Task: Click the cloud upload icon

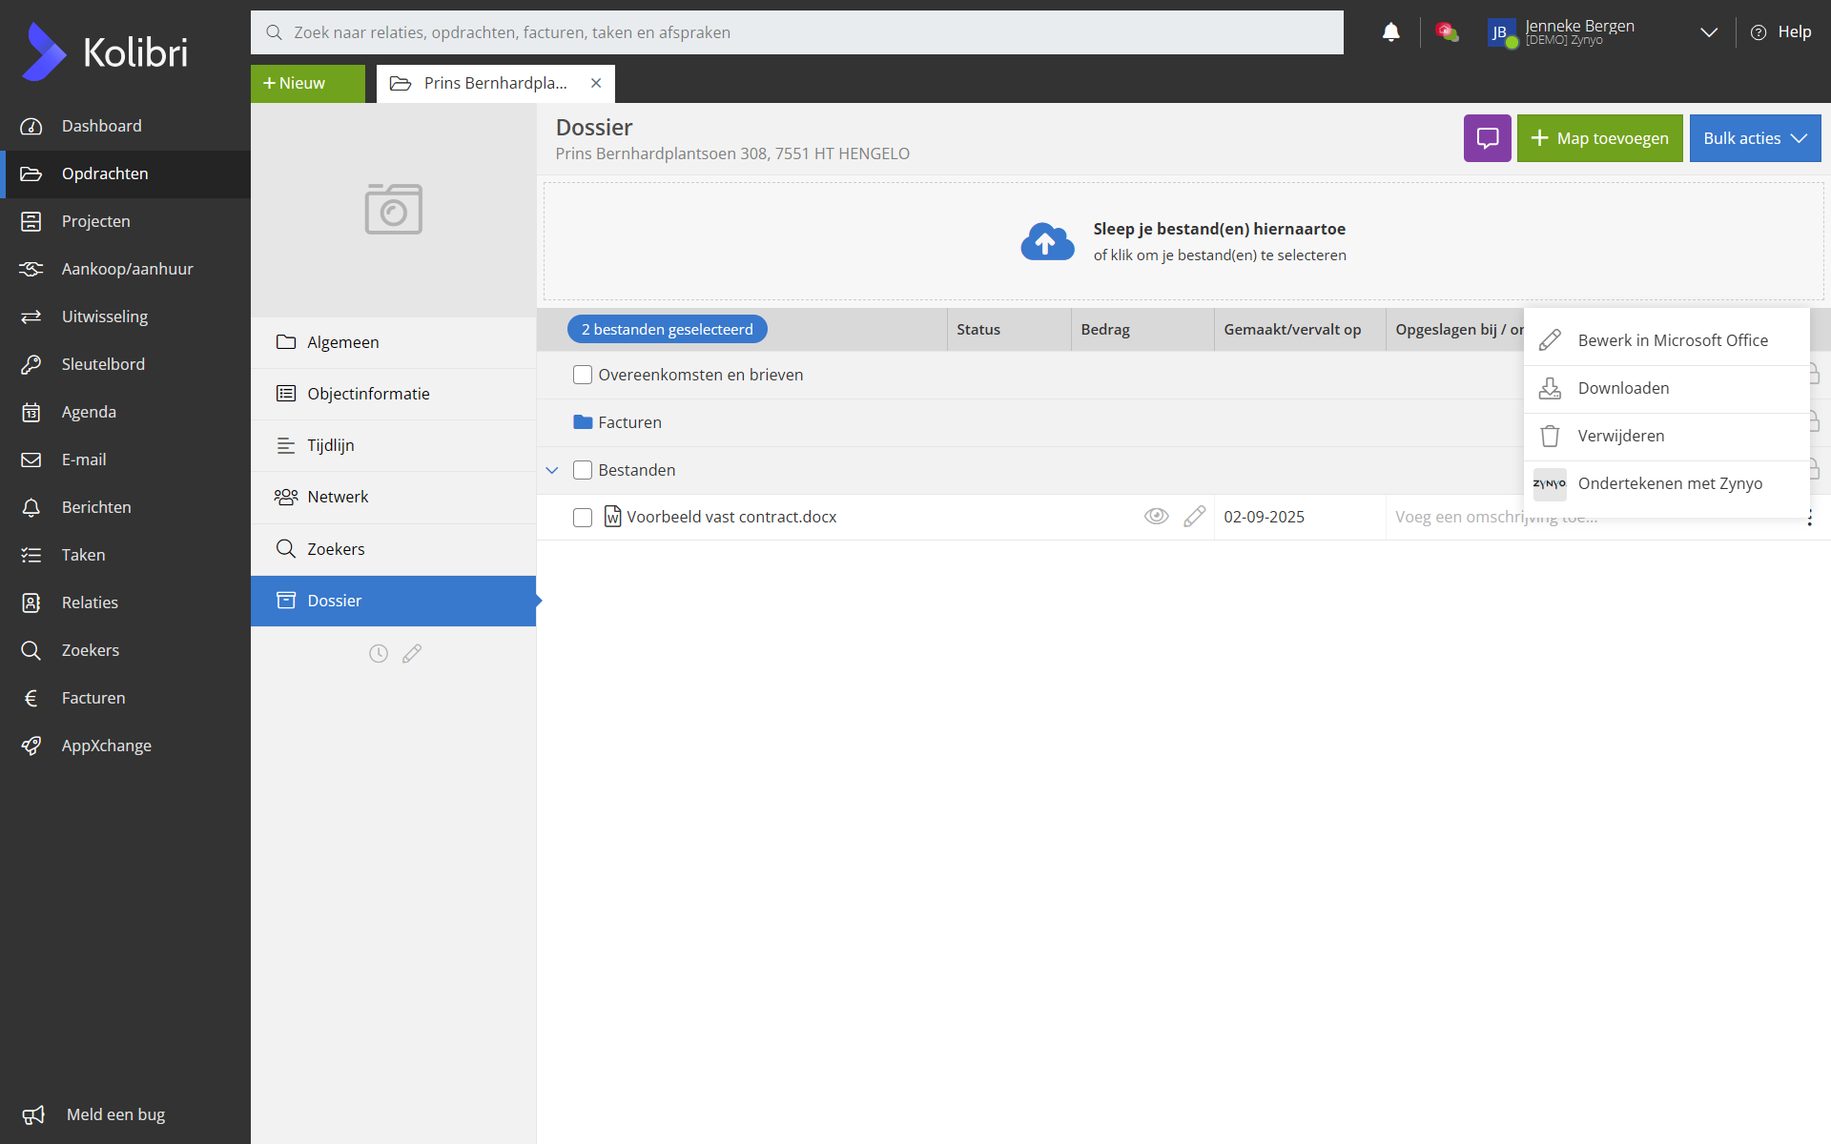Action: pos(1047,242)
